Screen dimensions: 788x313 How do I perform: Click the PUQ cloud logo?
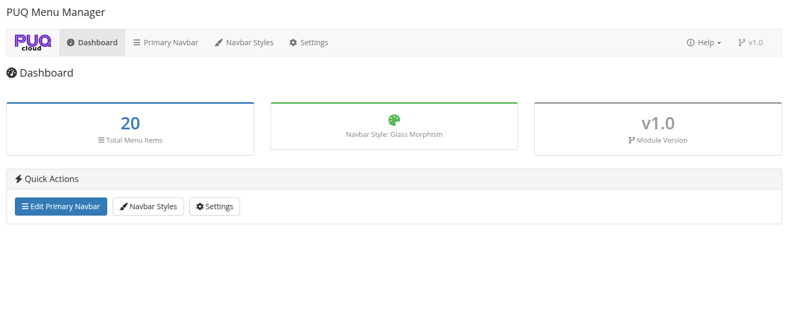tap(32, 42)
